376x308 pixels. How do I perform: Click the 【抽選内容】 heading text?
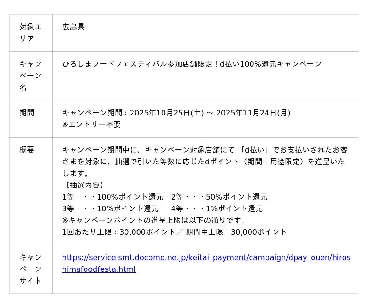[x=84, y=185]
